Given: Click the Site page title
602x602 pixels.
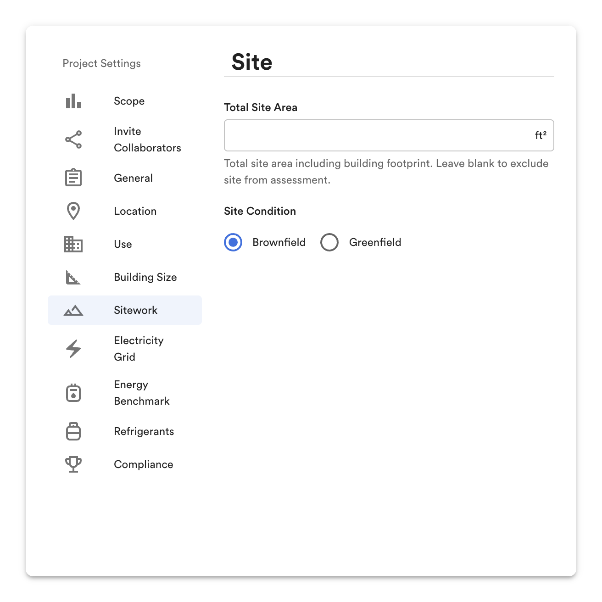Looking at the screenshot, I should [252, 62].
